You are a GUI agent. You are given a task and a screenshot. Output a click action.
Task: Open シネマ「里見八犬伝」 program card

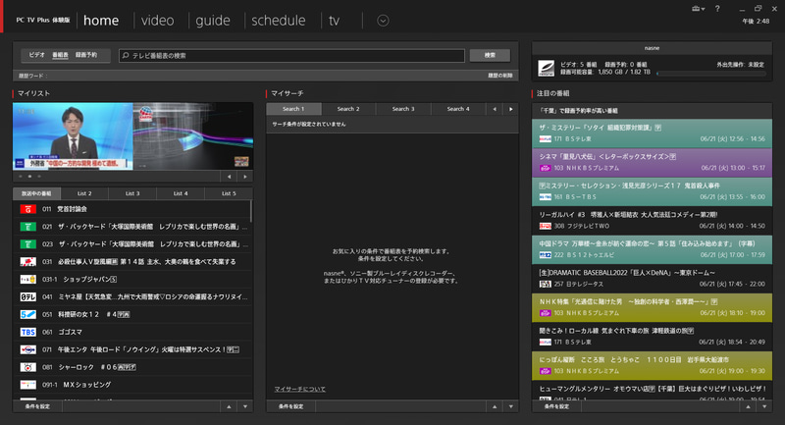coord(652,162)
